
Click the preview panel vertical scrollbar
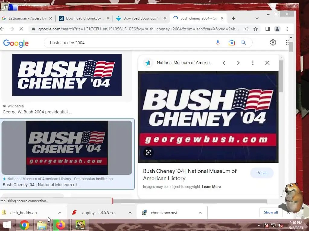(x=281, y=76)
